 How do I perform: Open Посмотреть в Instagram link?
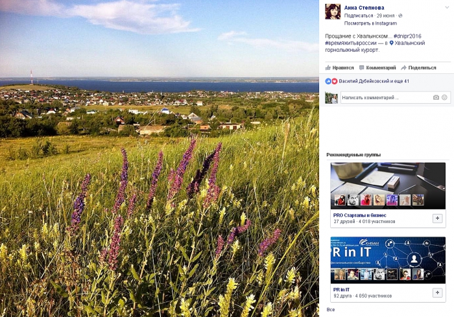tap(370, 23)
